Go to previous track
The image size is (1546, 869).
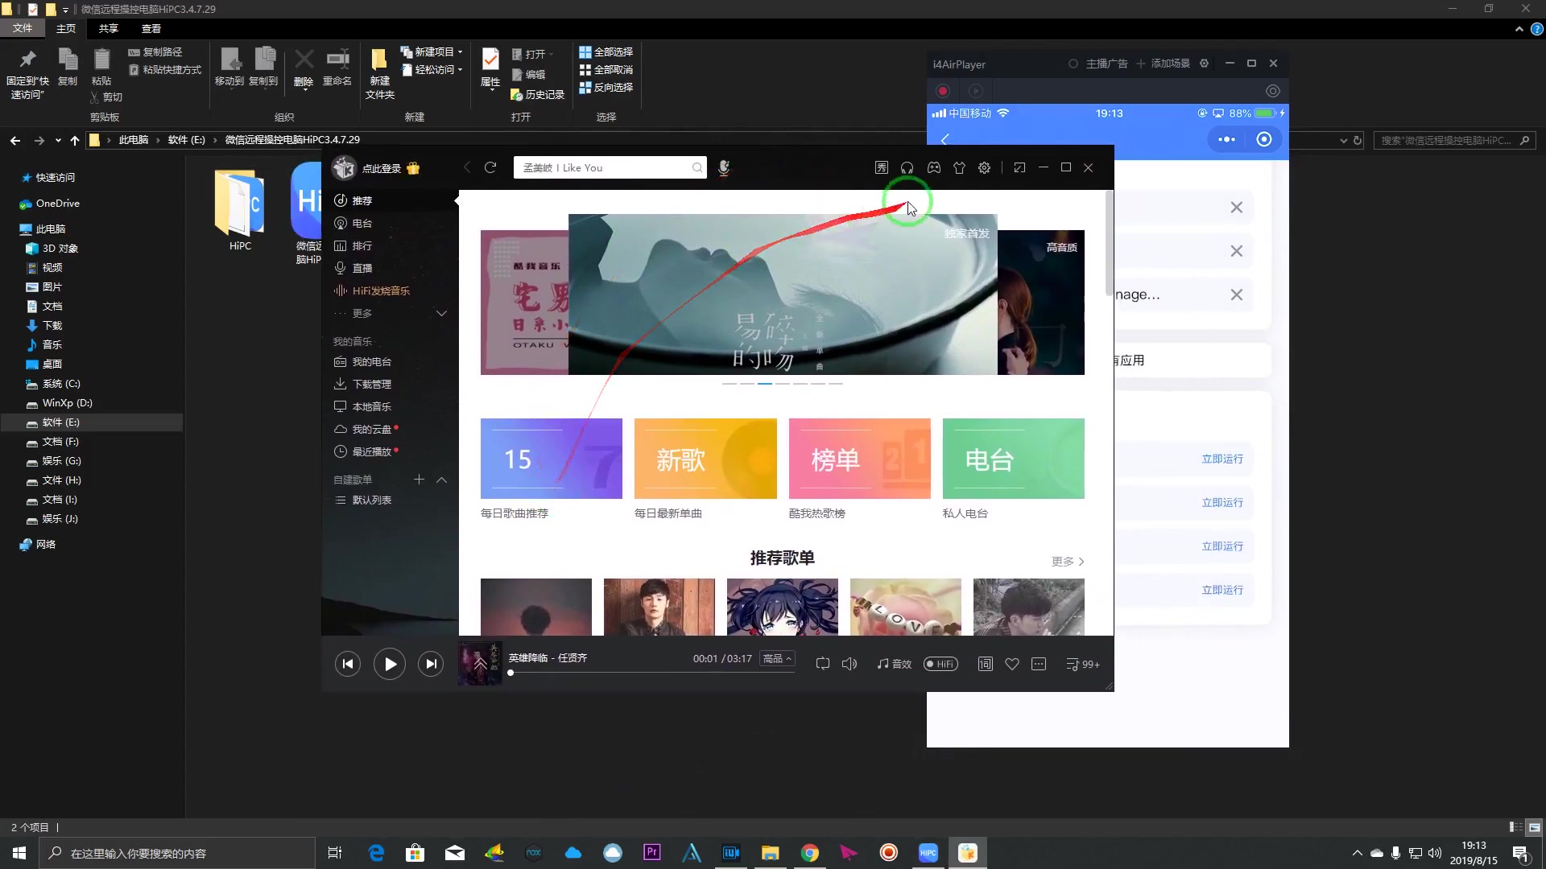[x=348, y=664]
